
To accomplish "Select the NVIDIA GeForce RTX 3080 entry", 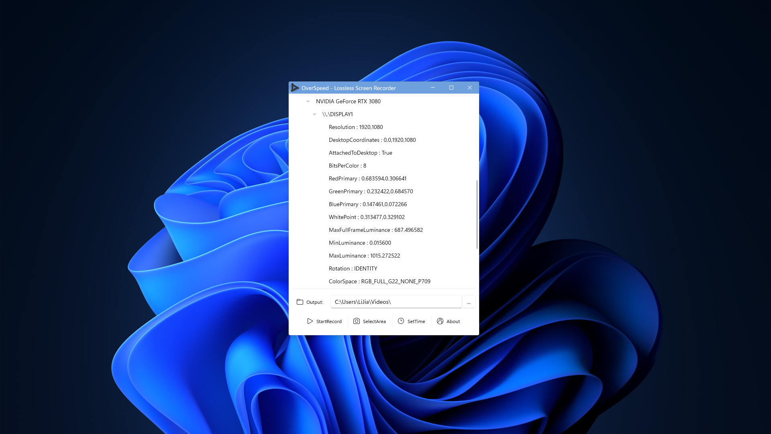I will [x=348, y=101].
